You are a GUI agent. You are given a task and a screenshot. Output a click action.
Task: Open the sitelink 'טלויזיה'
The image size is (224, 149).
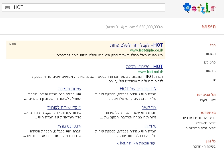coord(150,126)
